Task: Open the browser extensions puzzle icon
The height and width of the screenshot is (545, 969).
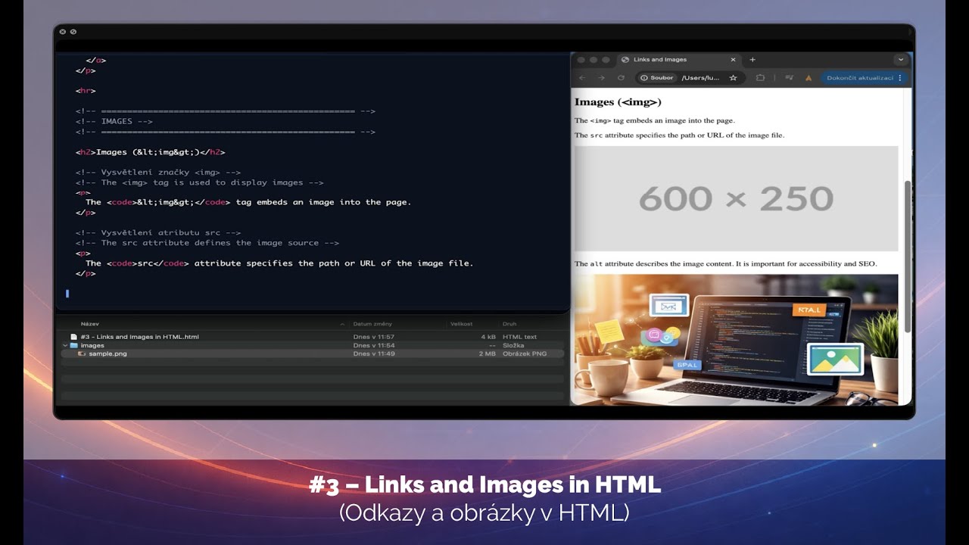Action: point(760,78)
